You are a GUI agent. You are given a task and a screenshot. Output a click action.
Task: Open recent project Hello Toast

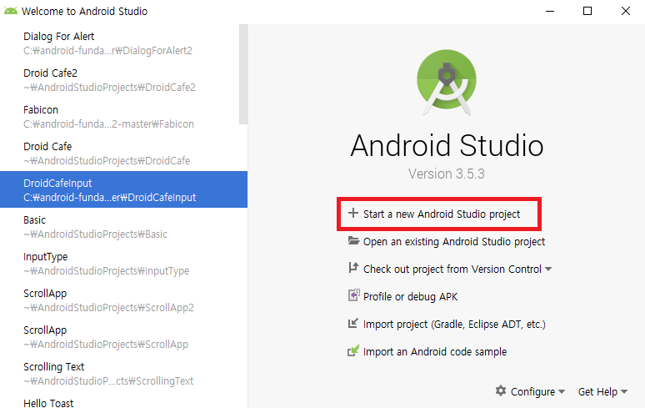point(123,400)
